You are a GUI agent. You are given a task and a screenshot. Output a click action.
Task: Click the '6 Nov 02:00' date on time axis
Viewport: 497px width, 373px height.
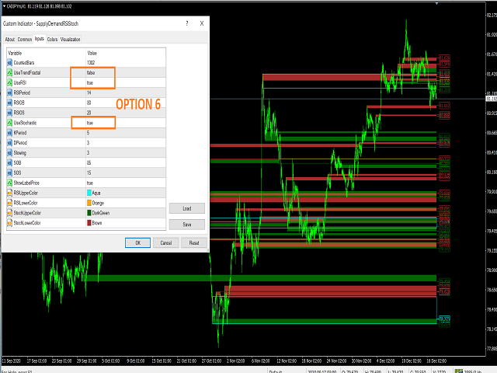pyautogui.click(x=261, y=361)
